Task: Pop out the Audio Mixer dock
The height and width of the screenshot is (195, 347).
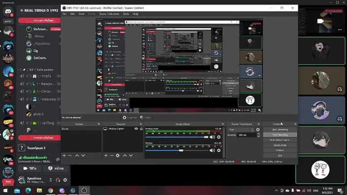Action: click(x=223, y=124)
